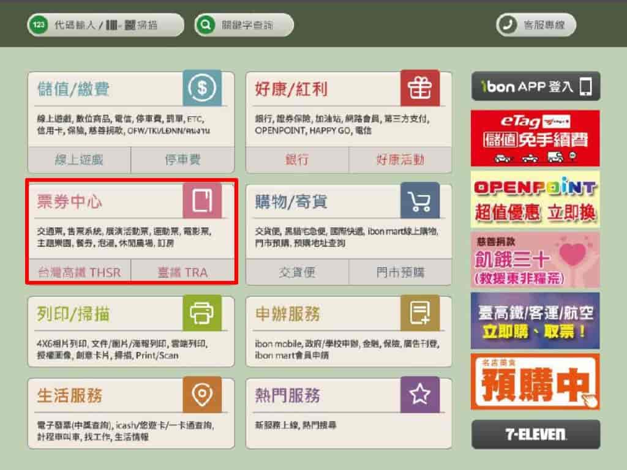627x470 pixels.
Task: Select the pink ticket 票券中心 icon
Action: [202, 200]
